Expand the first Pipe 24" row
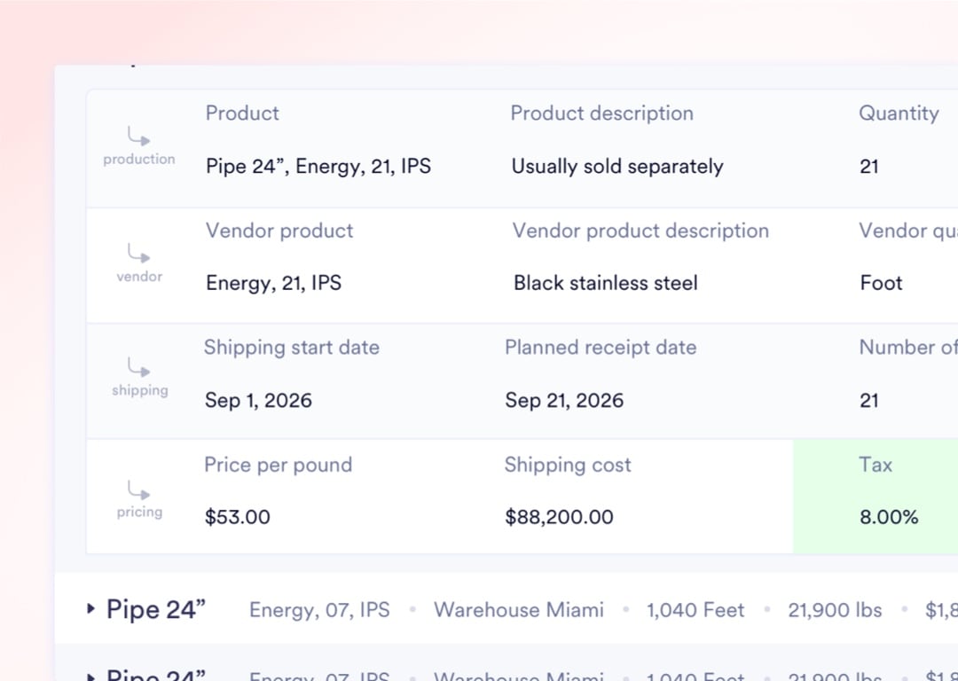This screenshot has height=681, width=958. tap(91, 609)
